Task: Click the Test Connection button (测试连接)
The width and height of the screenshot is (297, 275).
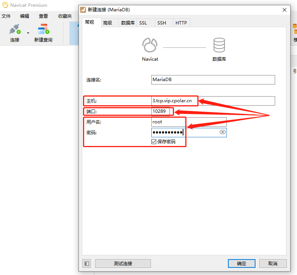Action: 123,263
